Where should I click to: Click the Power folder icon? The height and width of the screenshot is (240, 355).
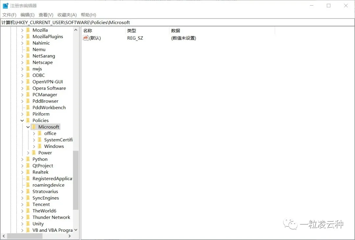coord(34,153)
